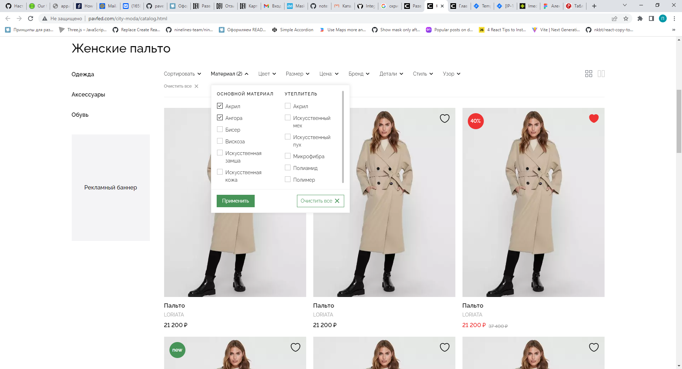
Task: Click Очистить все inside filter panel
Action: pyautogui.click(x=320, y=201)
